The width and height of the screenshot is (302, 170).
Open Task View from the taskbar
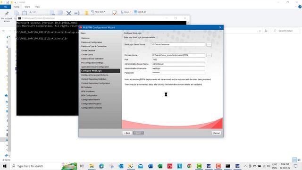82,166
